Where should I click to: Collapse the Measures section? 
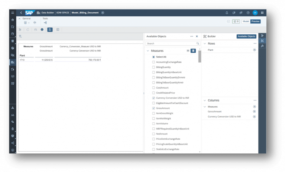[148, 51]
